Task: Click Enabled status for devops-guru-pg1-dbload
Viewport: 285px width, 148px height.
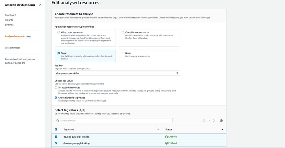Action: [171, 137]
